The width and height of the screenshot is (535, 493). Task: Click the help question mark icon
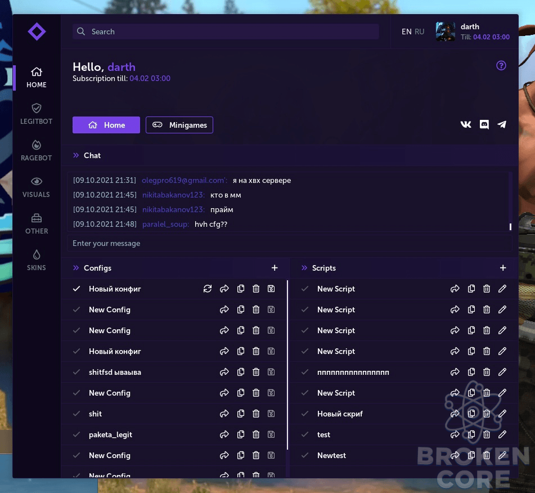click(x=501, y=65)
